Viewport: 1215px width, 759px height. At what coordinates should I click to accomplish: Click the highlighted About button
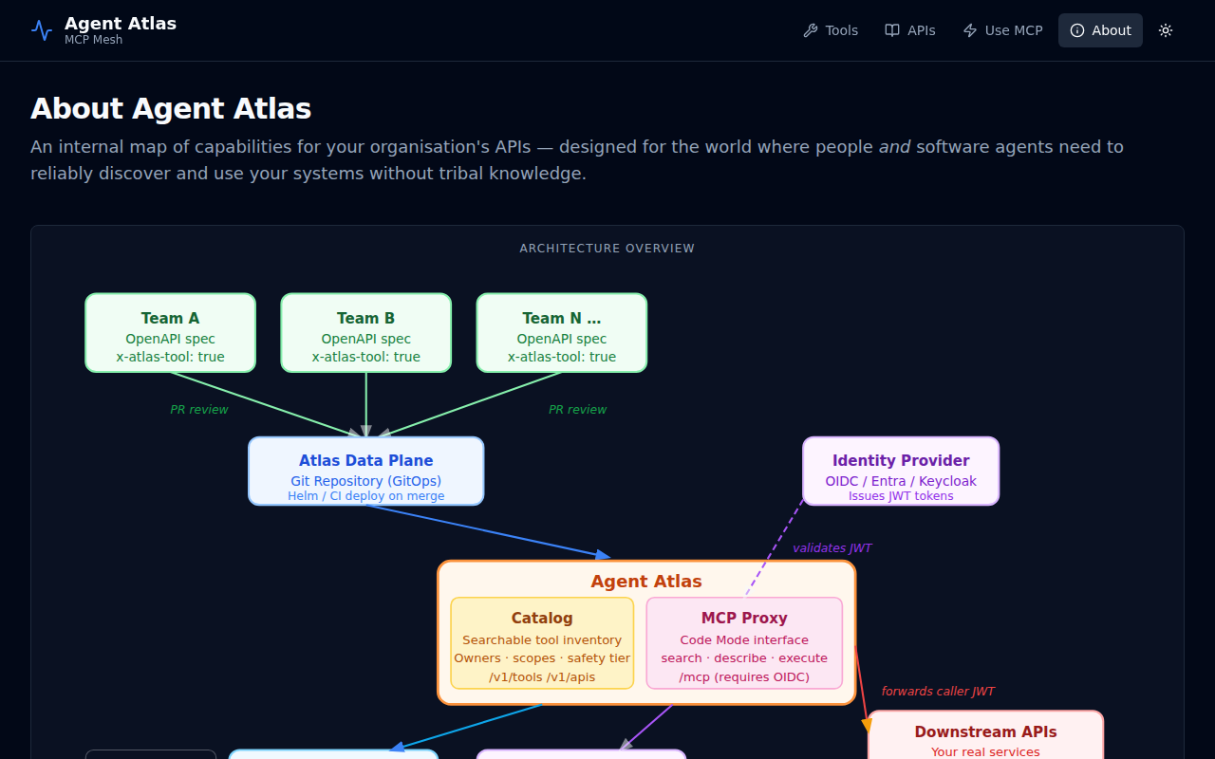click(1100, 29)
